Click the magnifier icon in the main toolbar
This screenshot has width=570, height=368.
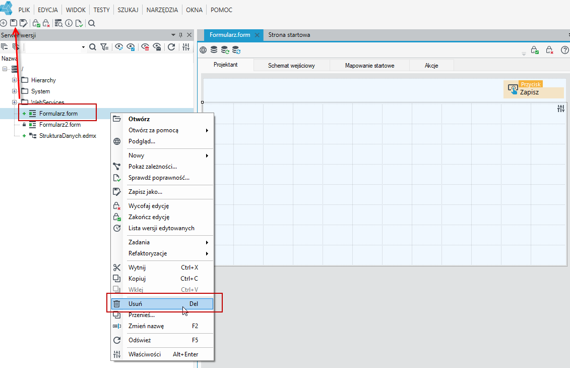(x=92, y=23)
